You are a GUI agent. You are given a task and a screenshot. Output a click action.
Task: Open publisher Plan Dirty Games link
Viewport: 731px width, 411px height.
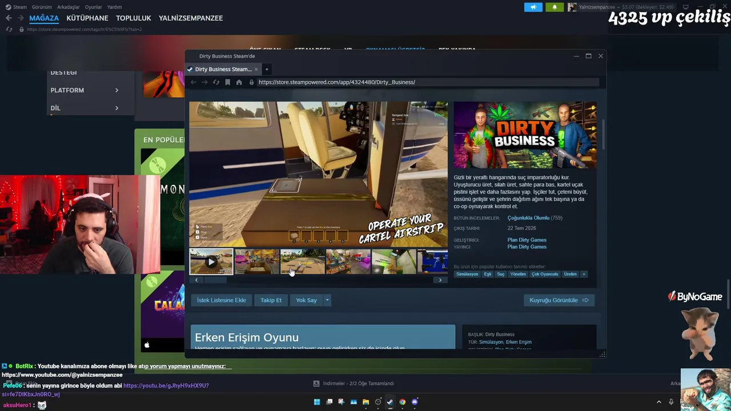click(527, 247)
